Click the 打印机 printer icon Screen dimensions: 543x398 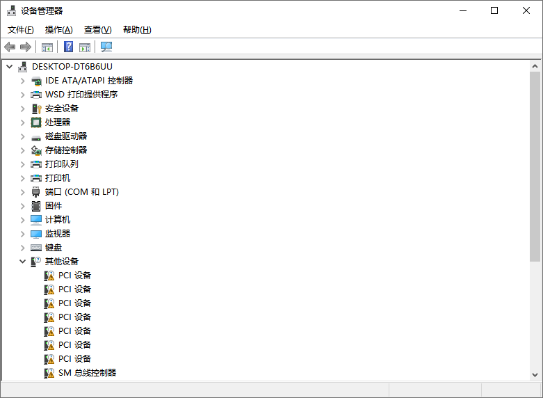click(x=36, y=178)
